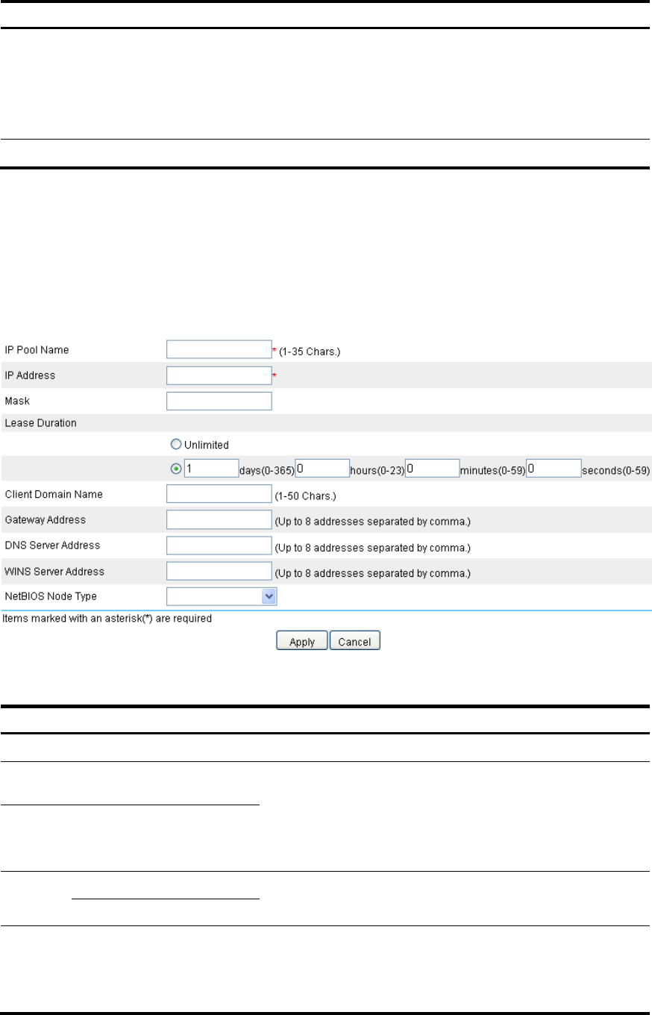Screen dimensions: 652x1015
Task: Click the 'DNS Server Address' label text
Action: tap(52, 546)
